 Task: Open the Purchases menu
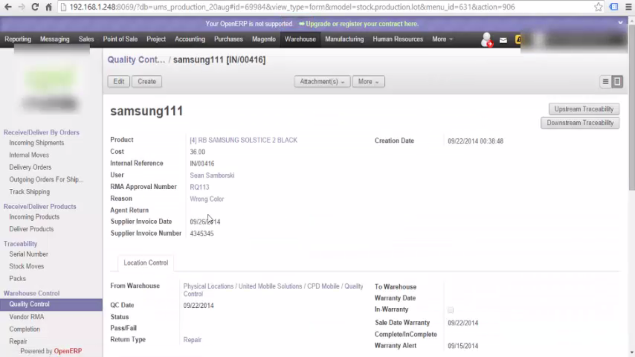click(x=228, y=39)
